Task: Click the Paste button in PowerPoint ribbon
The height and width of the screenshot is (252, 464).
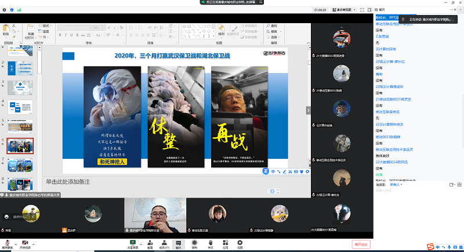Action: click(6, 32)
